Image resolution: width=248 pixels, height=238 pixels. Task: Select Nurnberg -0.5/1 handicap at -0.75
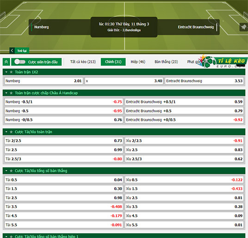click(x=64, y=102)
